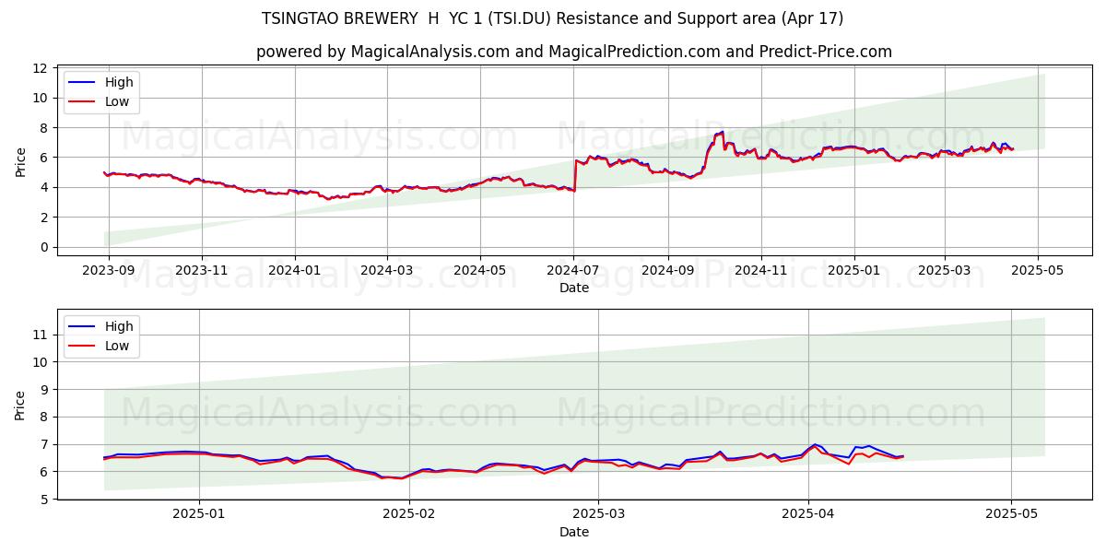Click the "2024-05" date tick label
Viewport: 1106px width, 553px height.
point(479,272)
